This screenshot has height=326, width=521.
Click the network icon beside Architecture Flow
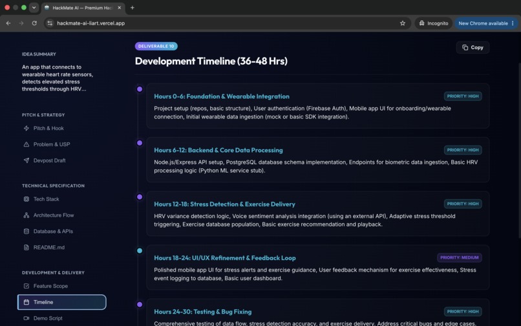27,215
